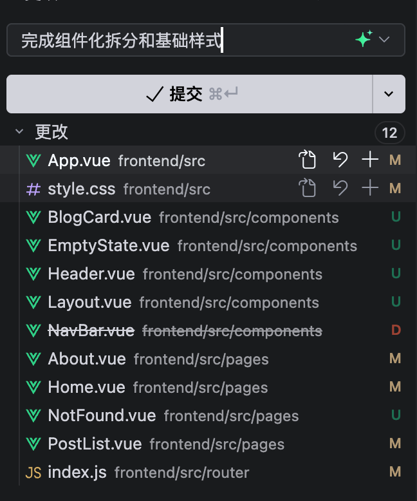The image size is (417, 501).
Task: Click the 12 changes count badge
Action: (389, 133)
